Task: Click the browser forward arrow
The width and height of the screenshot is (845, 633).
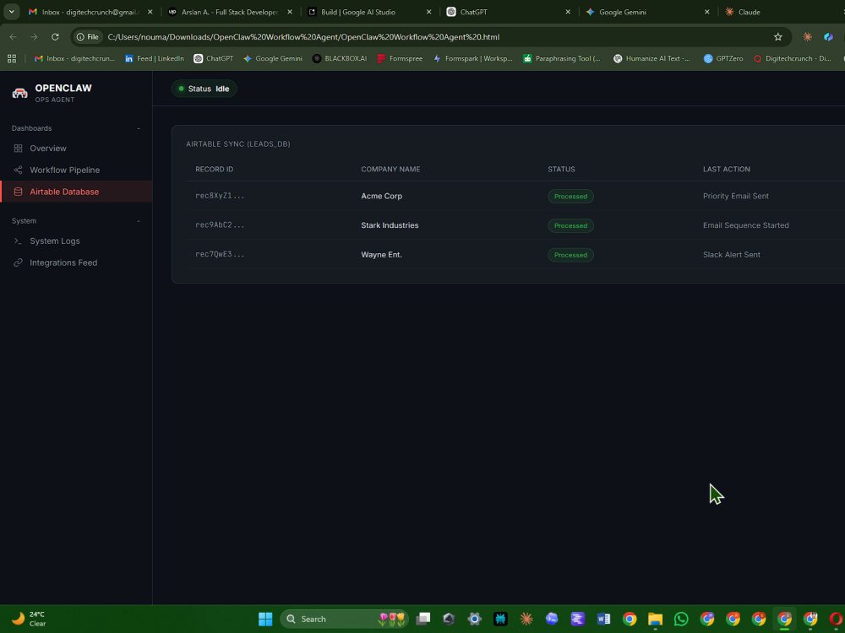Action: [x=34, y=36]
